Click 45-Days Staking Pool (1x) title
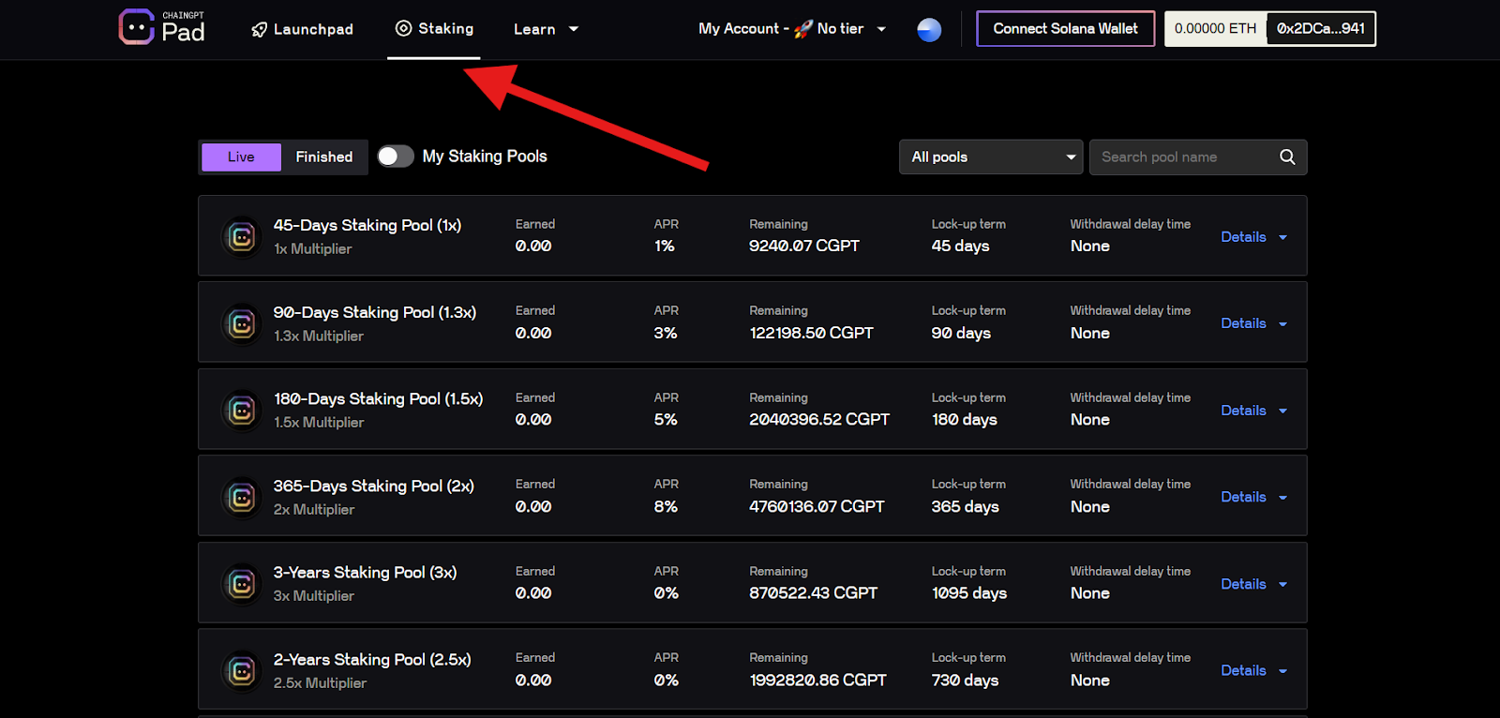 (x=367, y=225)
